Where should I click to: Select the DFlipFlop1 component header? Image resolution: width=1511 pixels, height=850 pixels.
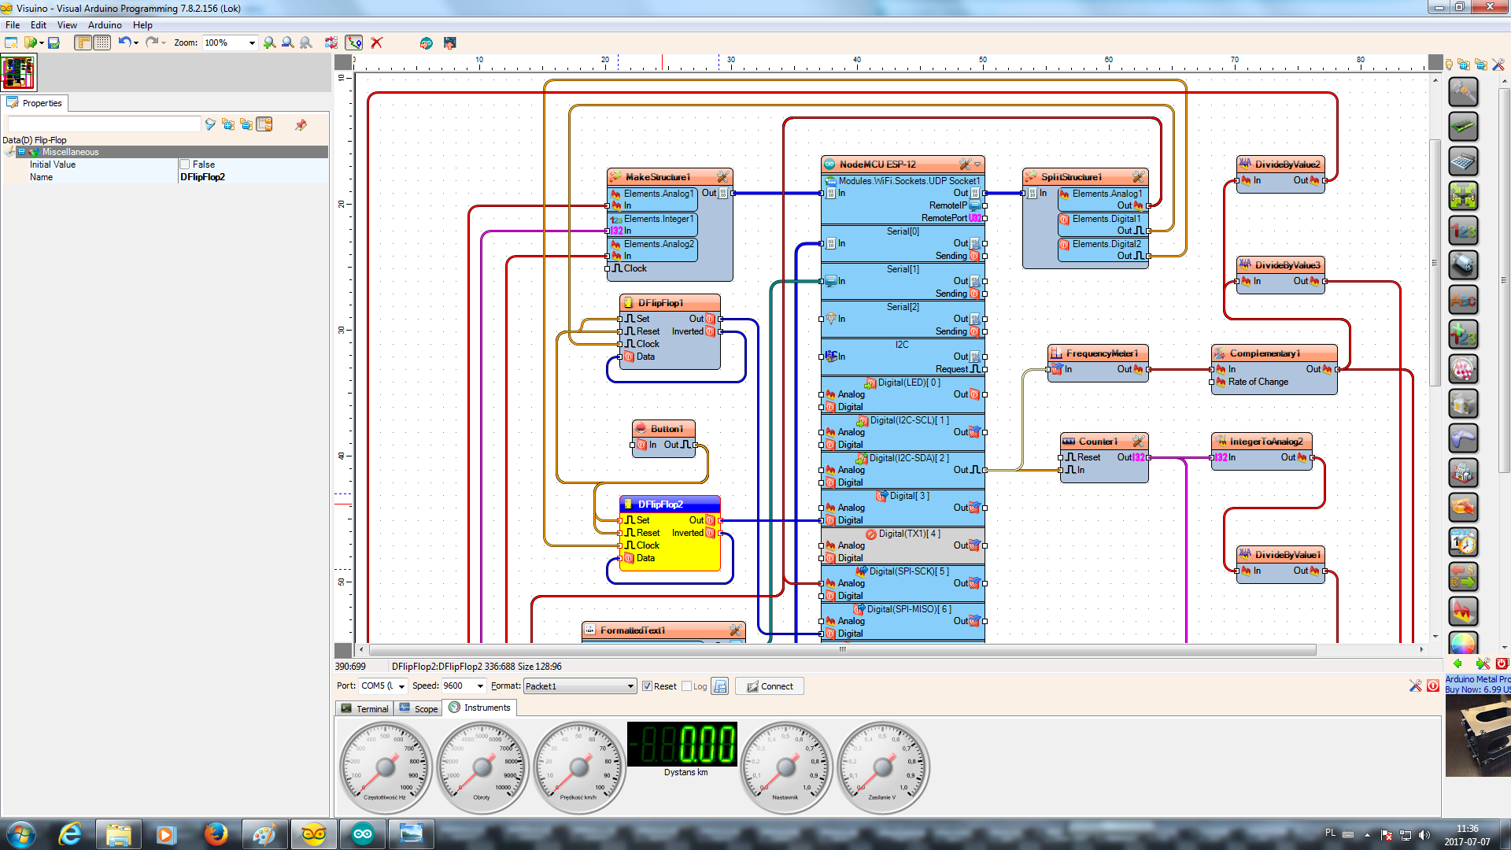click(669, 303)
